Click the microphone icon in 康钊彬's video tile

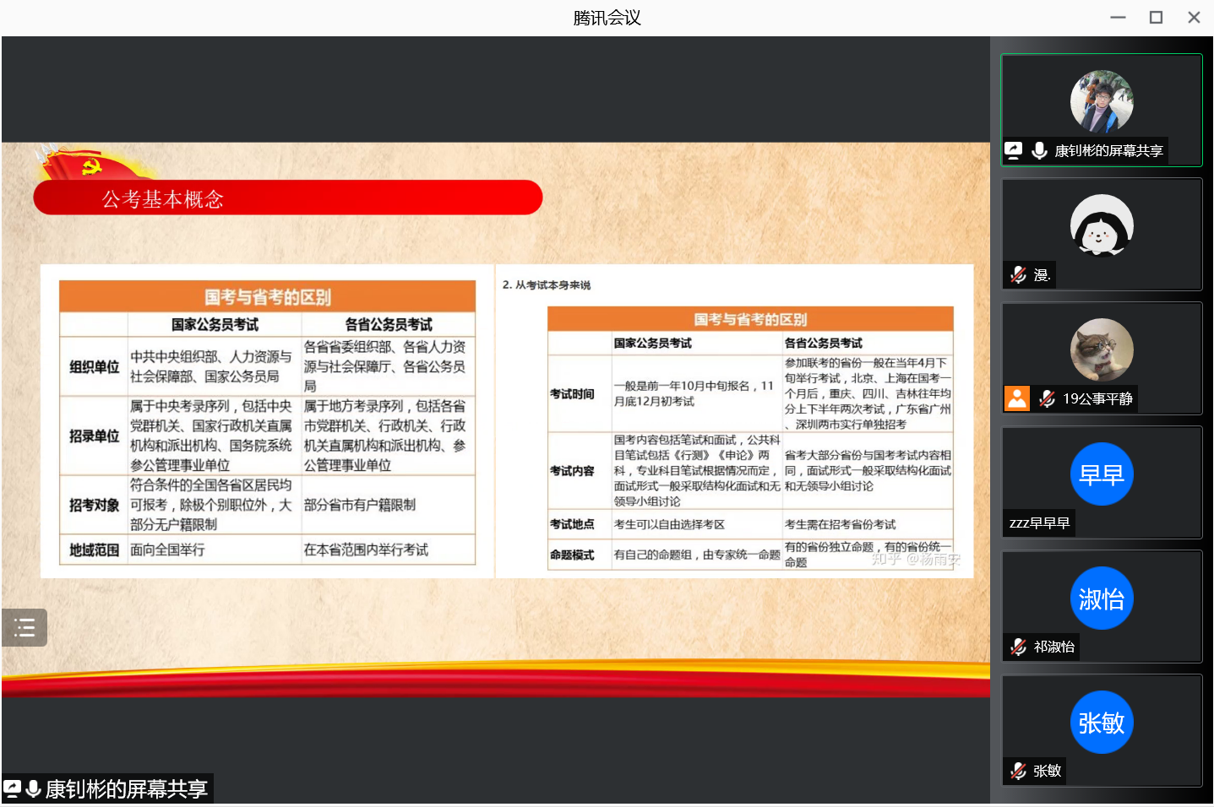[x=1039, y=150]
